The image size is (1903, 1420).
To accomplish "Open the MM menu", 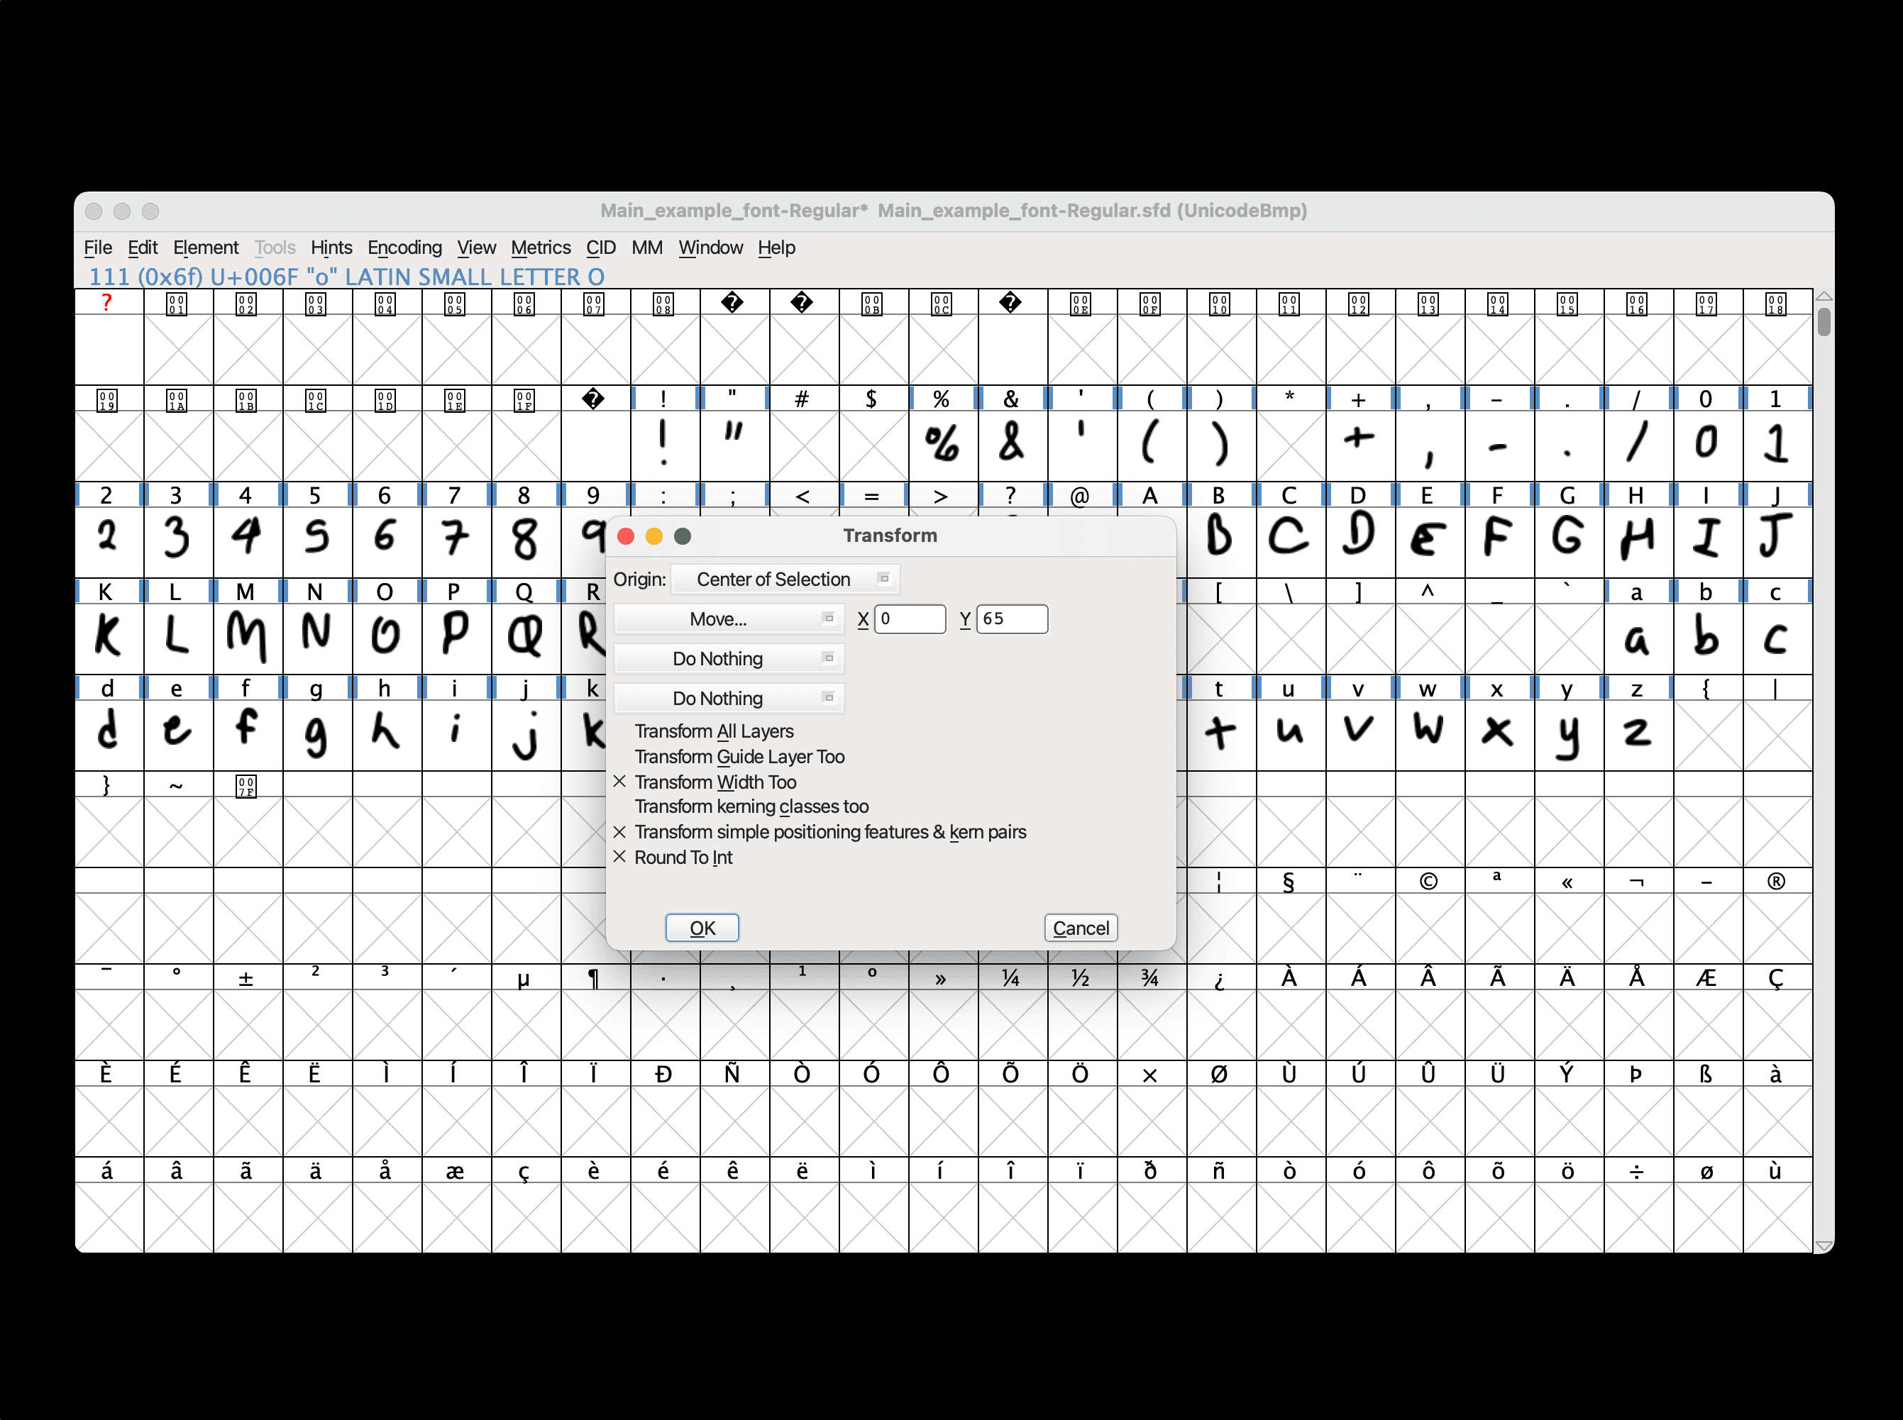I will pyautogui.click(x=646, y=248).
